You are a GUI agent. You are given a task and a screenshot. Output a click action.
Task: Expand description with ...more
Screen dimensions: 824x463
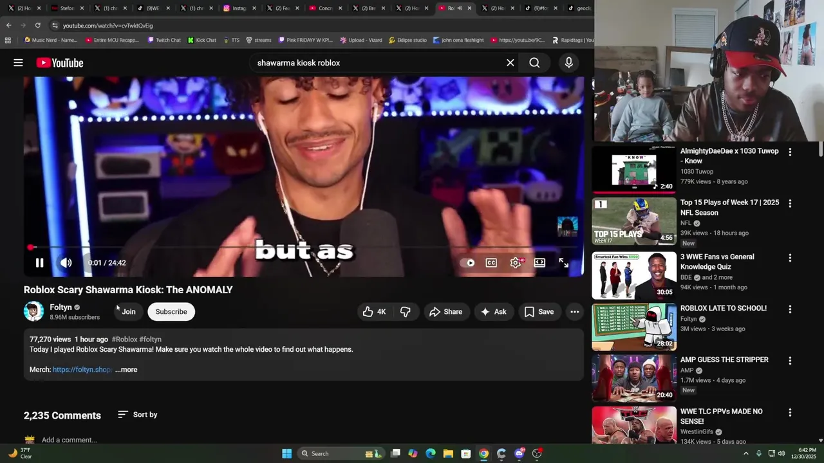(127, 370)
